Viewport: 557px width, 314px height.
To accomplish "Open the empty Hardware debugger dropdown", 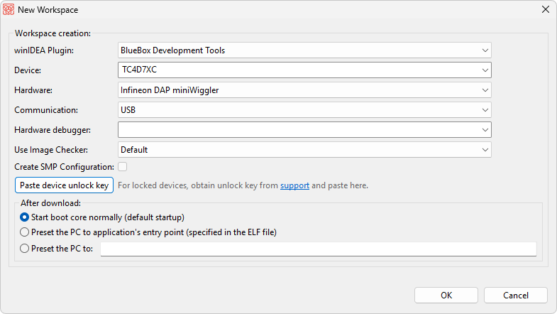I will [x=304, y=130].
